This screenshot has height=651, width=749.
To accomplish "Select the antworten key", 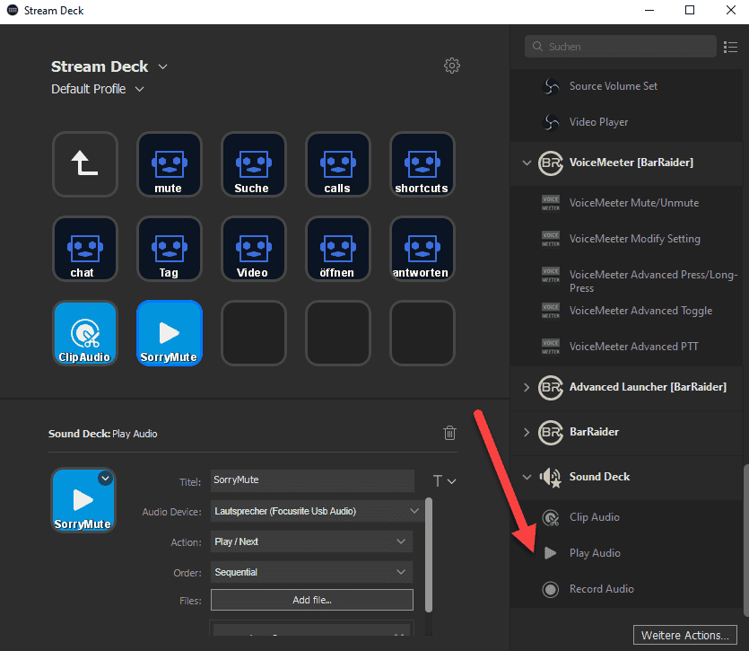I will [x=422, y=249].
